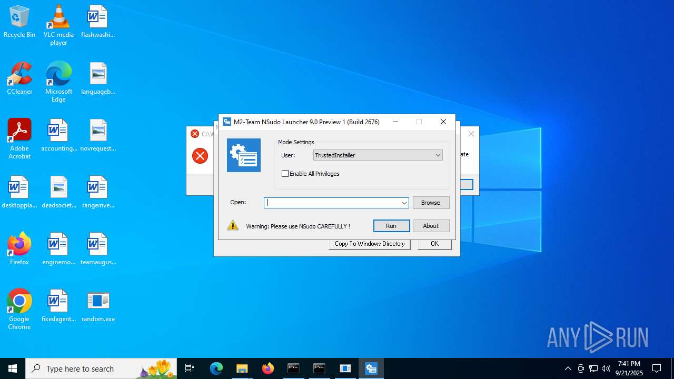Open the volume control in system tray
The image size is (674, 379).
pyautogui.click(x=606, y=368)
